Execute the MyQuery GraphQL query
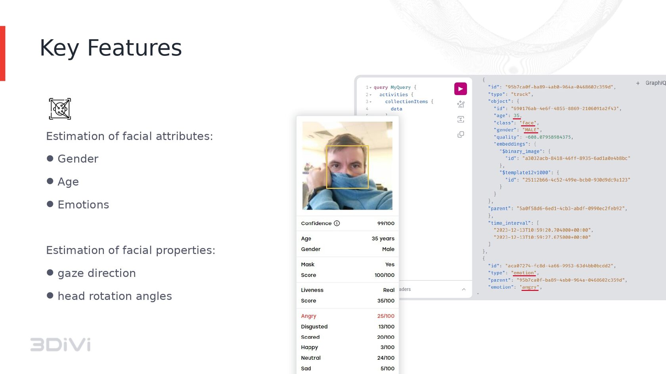Image resolution: width=666 pixels, height=374 pixels. pyautogui.click(x=460, y=89)
